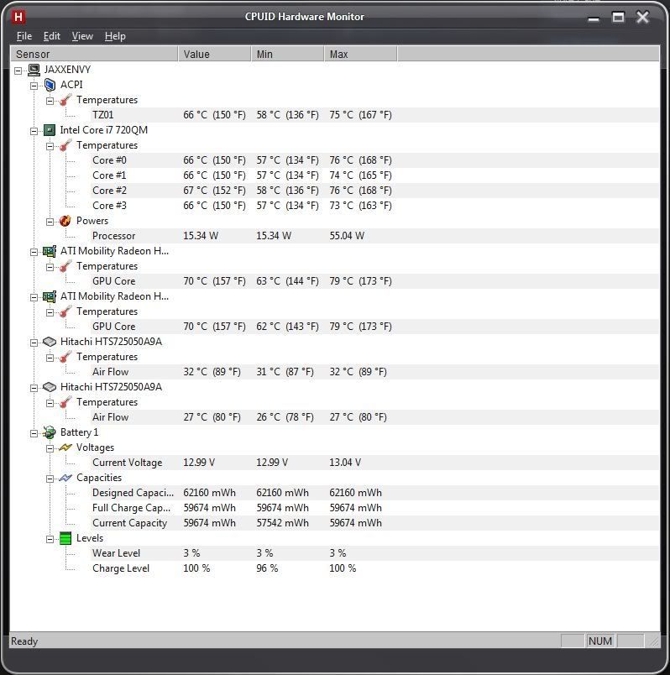670x675 pixels.
Task: Collapse the Levels group
Action: [50, 539]
